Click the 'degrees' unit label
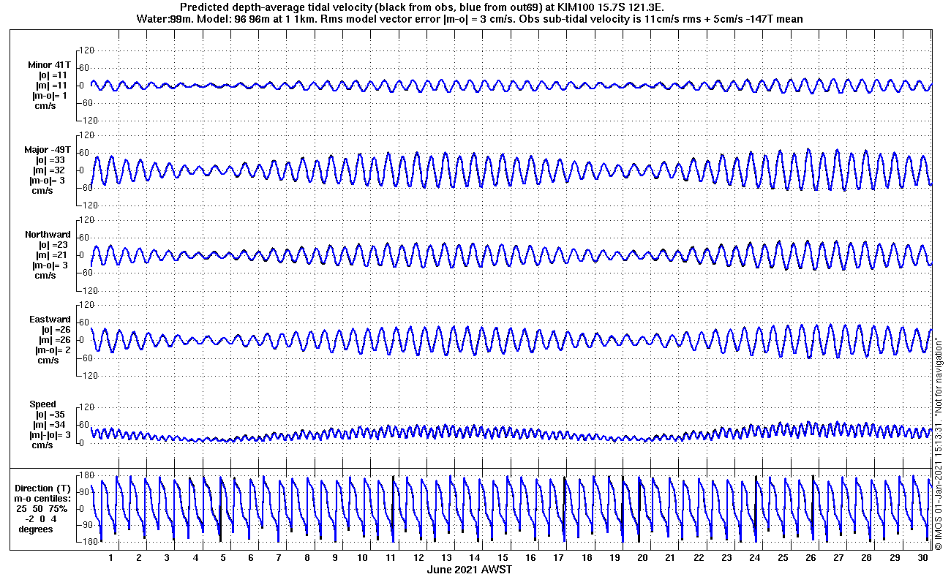Viewport: 951px width, 585px height. click(x=37, y=529)
